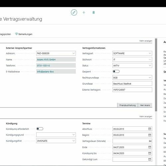The width and height of the screenshot is (166, 166).
Task: Click the Grundlage field with Beschluss Stadtrat
Action: coord(132,84)
